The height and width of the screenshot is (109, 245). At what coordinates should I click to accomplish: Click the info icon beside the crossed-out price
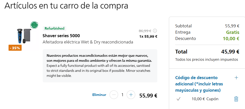point(155,31)
